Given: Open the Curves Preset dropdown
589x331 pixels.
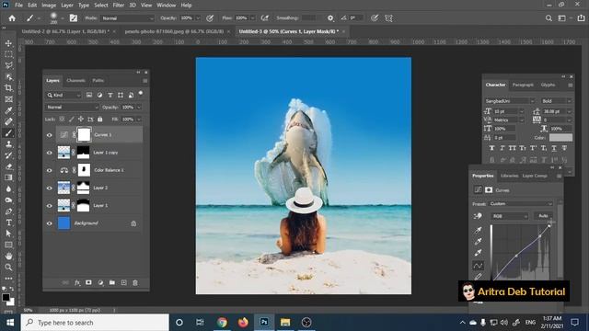Looking at the screenshot, I should (x=521, y=204).
